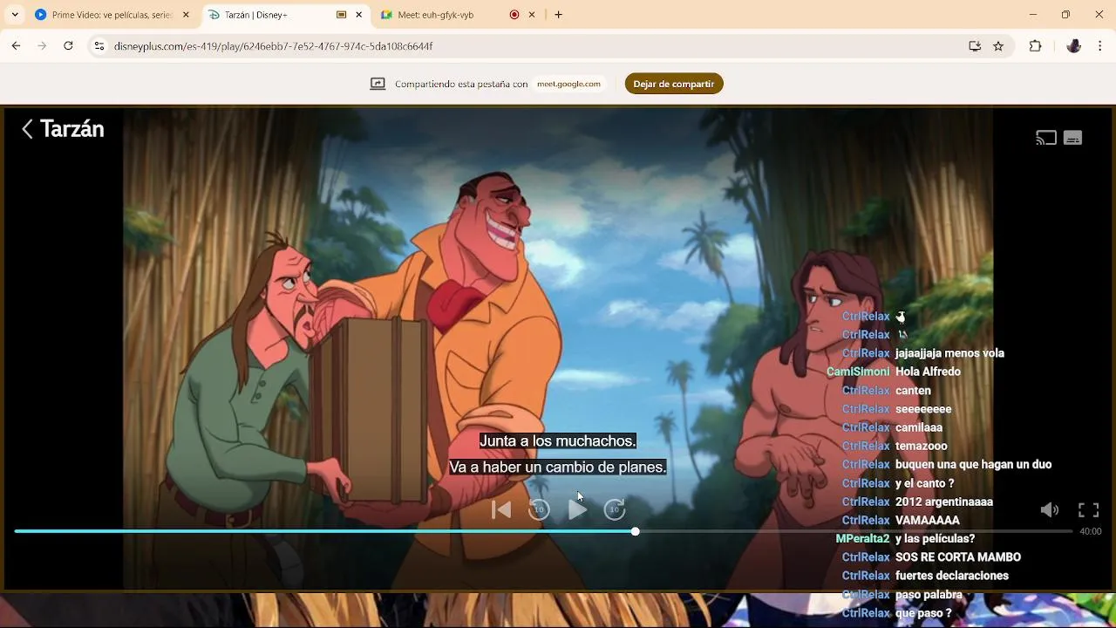Click the chat message 'temazooo'
The image size is (1116, 628).
coord(921,446)
